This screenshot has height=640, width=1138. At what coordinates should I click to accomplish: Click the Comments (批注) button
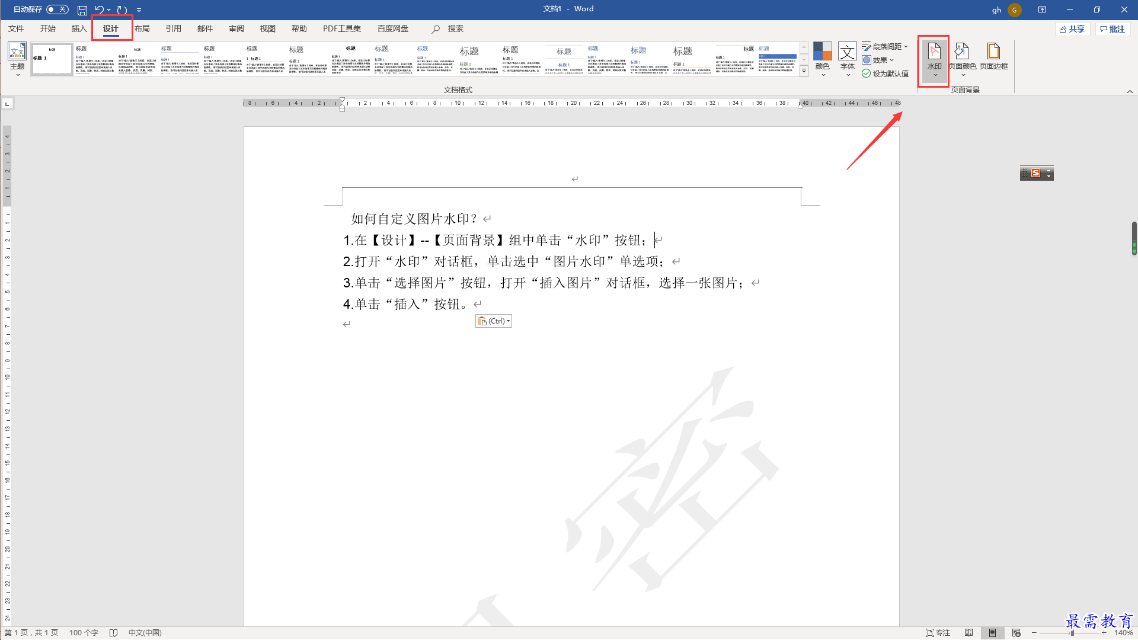click(x=1113, y=29)
